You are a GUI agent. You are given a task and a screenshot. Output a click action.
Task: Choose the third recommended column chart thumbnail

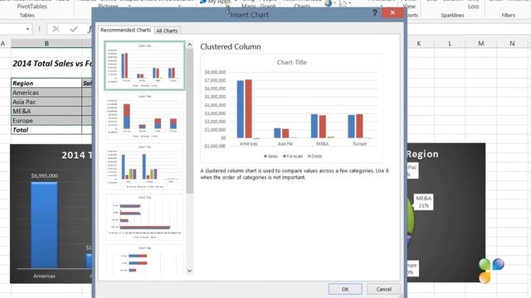coord(144,166)
